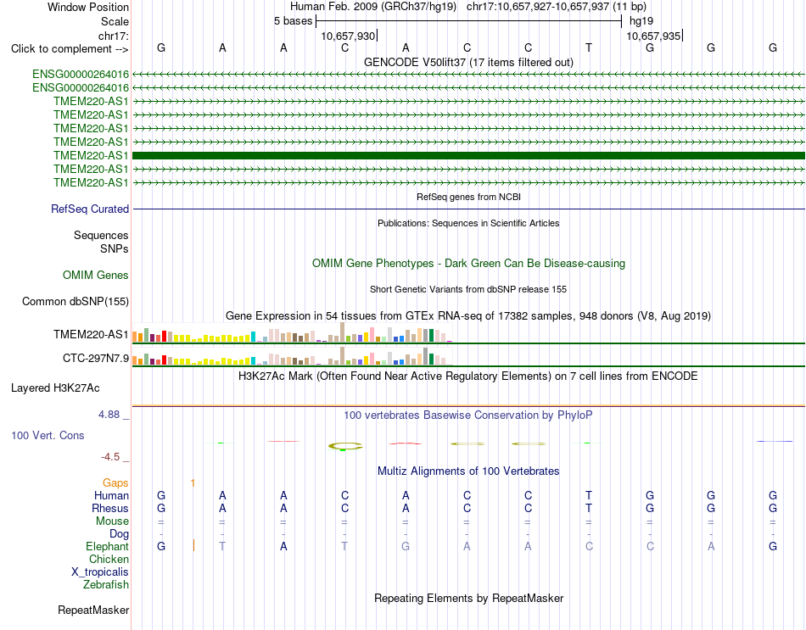Click the Chicken alignment row label
The image size is (806, 630).
(109, 559)
